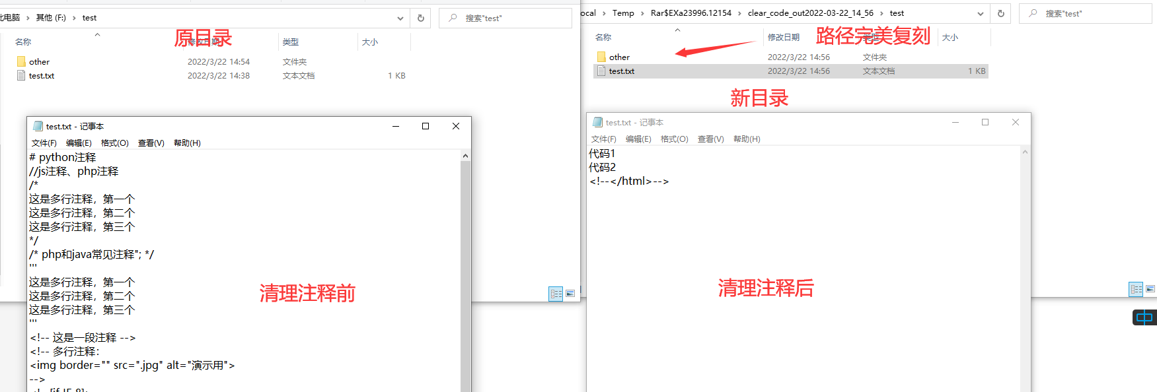The image size is (1157, 392).
Task: Click 其他 (F:) breadcrumb in left Explorer
Action: point(51,18)
